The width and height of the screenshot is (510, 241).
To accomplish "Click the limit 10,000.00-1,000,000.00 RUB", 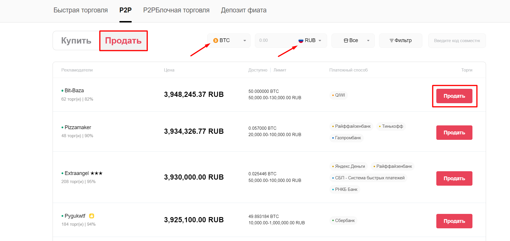I will coord(277,223).
